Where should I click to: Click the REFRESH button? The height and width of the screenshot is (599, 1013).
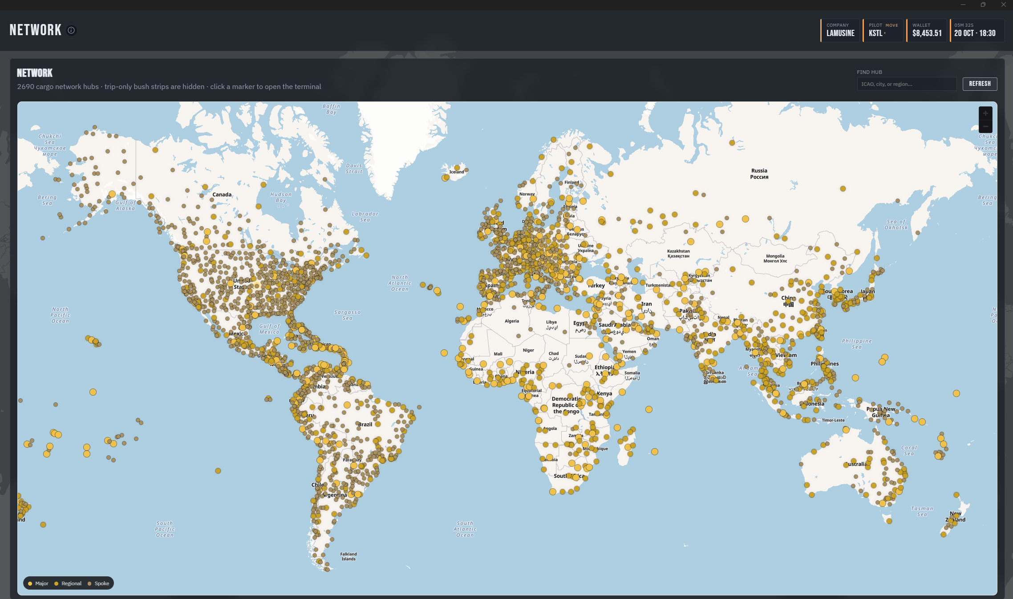pyautogui.click(x=980, y=84)
